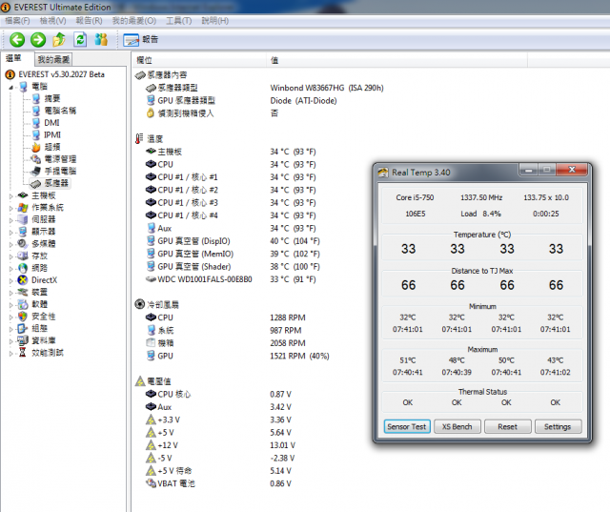Expand the DirectX tree node
Screen dimensions: 610x512
(10, 280)
